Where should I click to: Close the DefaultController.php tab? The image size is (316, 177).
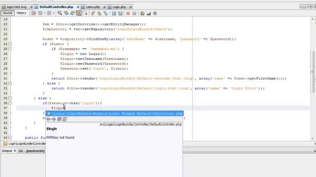(x=78, y=7)
